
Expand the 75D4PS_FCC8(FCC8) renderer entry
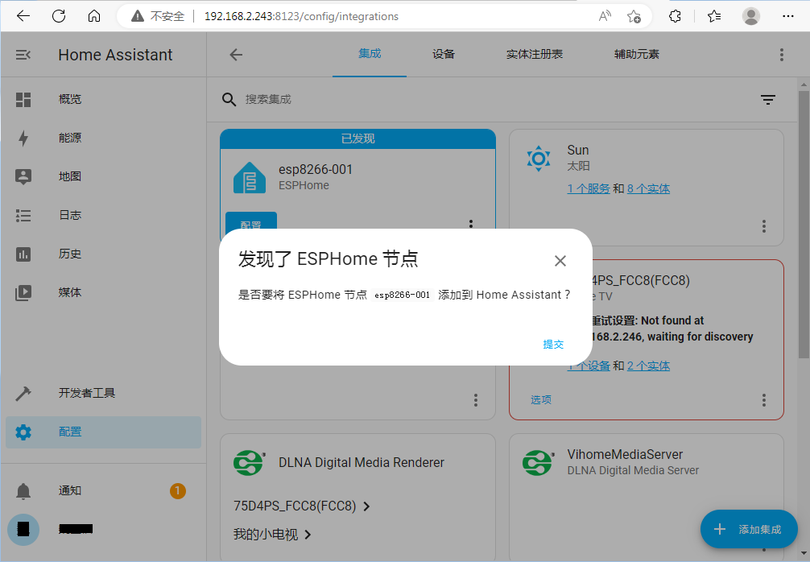point(301,506)
